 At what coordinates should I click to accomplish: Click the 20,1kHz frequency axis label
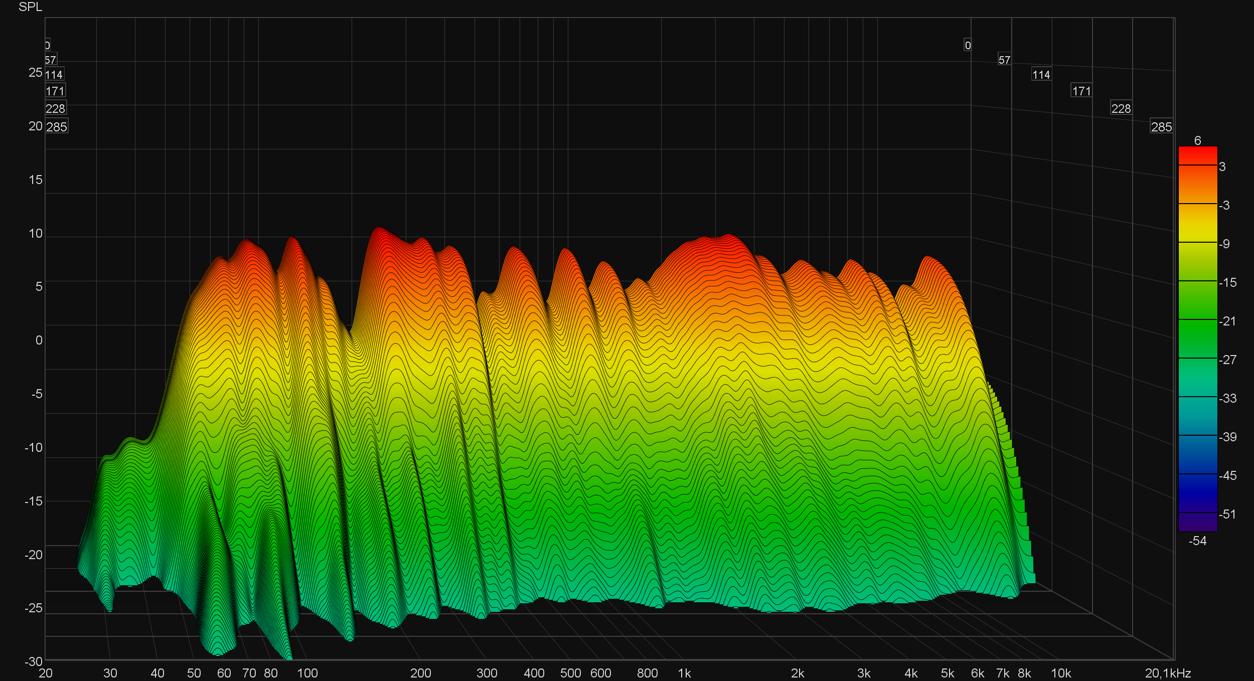(1168, 673)
